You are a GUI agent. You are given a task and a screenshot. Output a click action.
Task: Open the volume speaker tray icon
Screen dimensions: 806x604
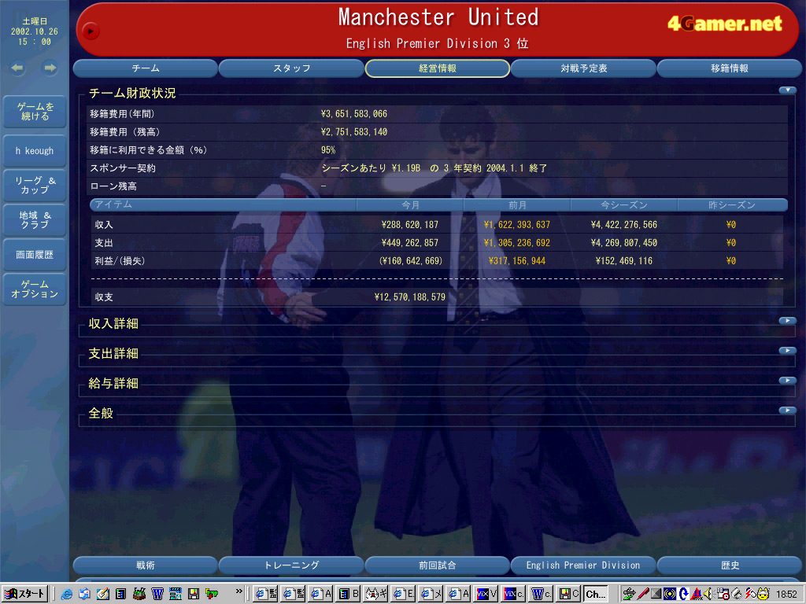click(x=708, y=595)
